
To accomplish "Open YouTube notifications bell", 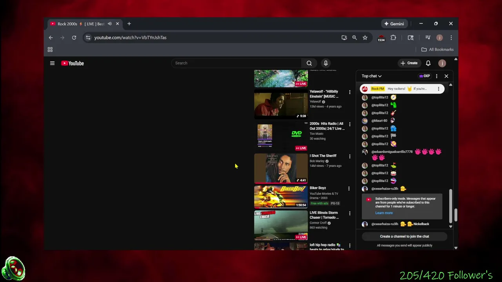I will coord(428,63).
